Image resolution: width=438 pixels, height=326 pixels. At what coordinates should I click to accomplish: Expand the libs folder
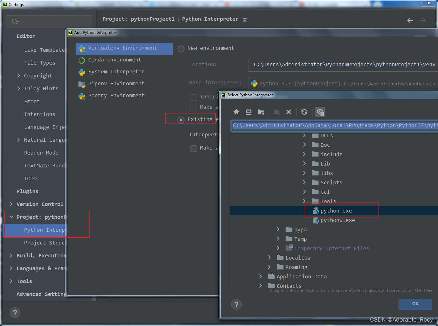tap(304, 173)
